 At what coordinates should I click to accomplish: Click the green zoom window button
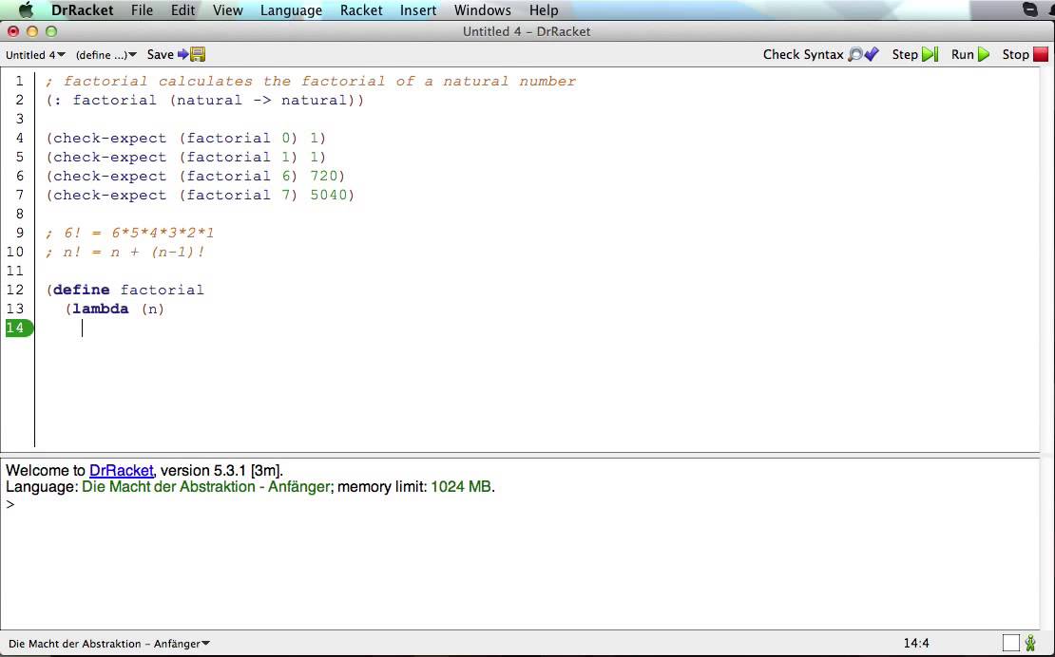(51, 31)
